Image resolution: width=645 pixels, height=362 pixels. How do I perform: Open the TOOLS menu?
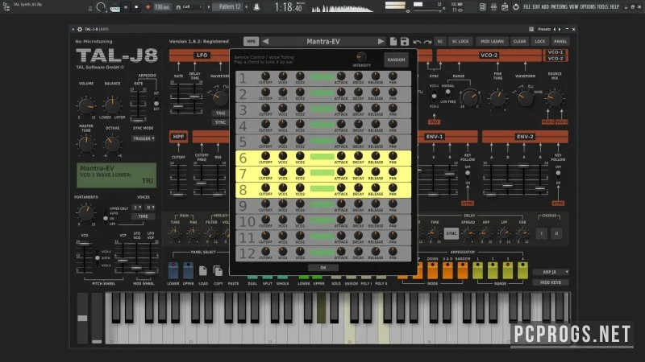(x=602, y=7)
